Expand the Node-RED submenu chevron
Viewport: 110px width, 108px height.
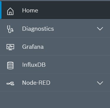pos(100,83)
